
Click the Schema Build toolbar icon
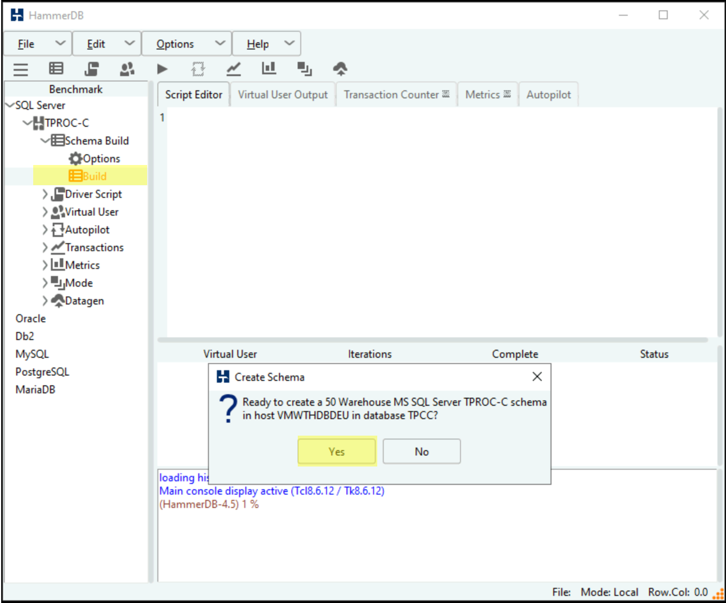tap(56, 69)
